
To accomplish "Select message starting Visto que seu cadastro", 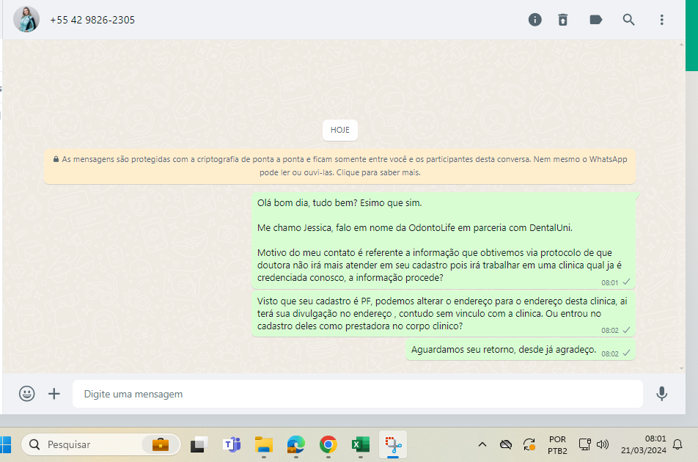I will (444, 313).
